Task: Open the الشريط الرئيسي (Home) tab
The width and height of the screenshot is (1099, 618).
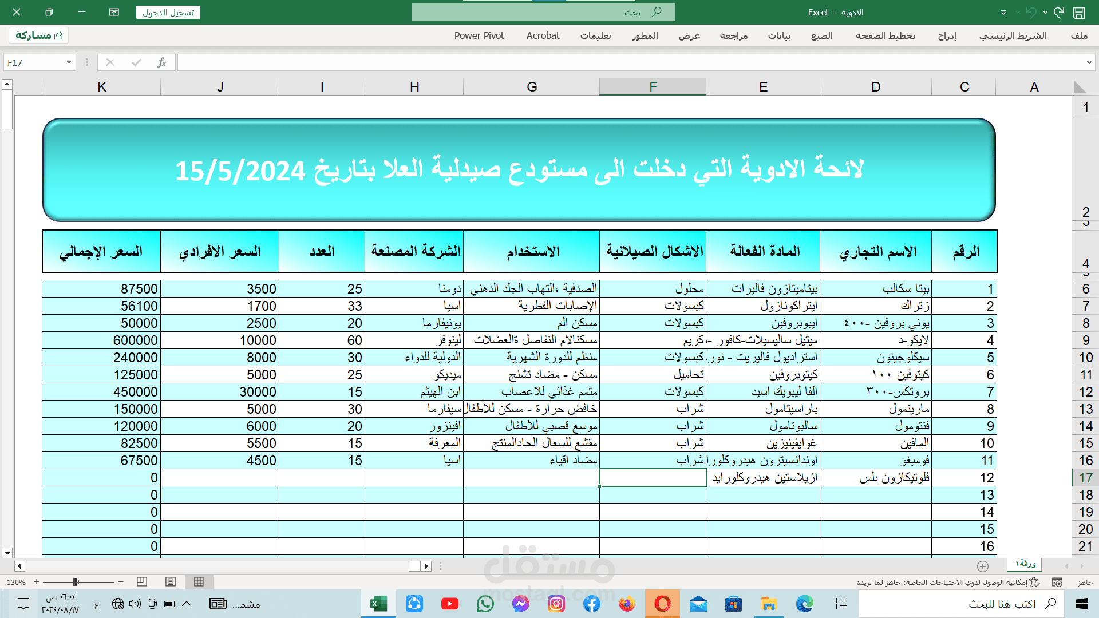Action: click(1013, 35)
